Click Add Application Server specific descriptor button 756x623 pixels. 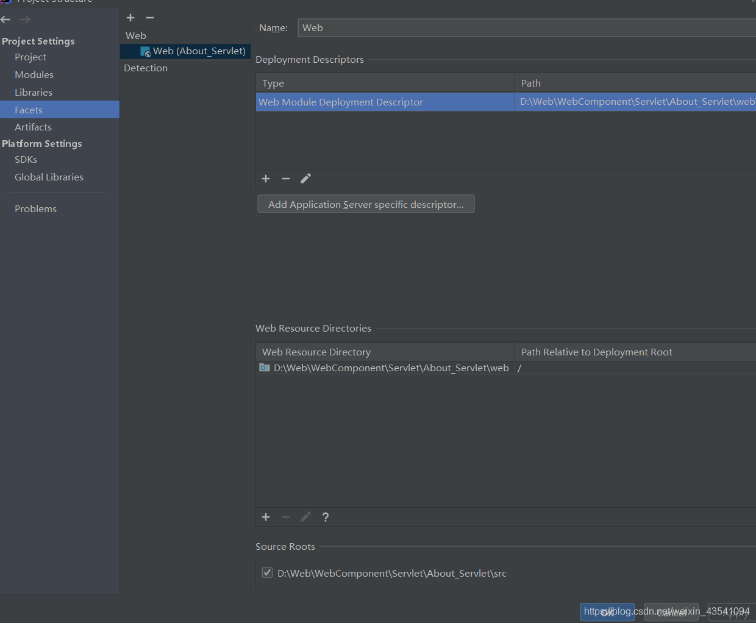pos(366,204)
